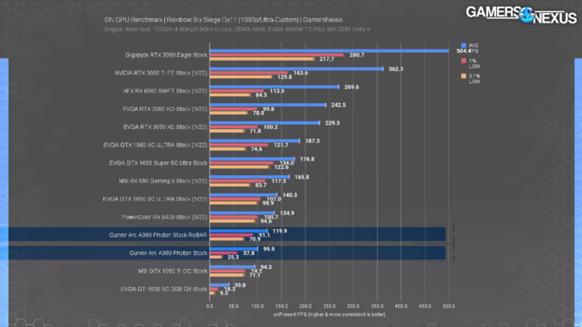The height and width of the screenshot is (327, 582).
Task: Select the 'EVGA GTX 1650 SC ULTRA Stock (1/22)' label
Action: pyautogui.click(x=155, y=199)
